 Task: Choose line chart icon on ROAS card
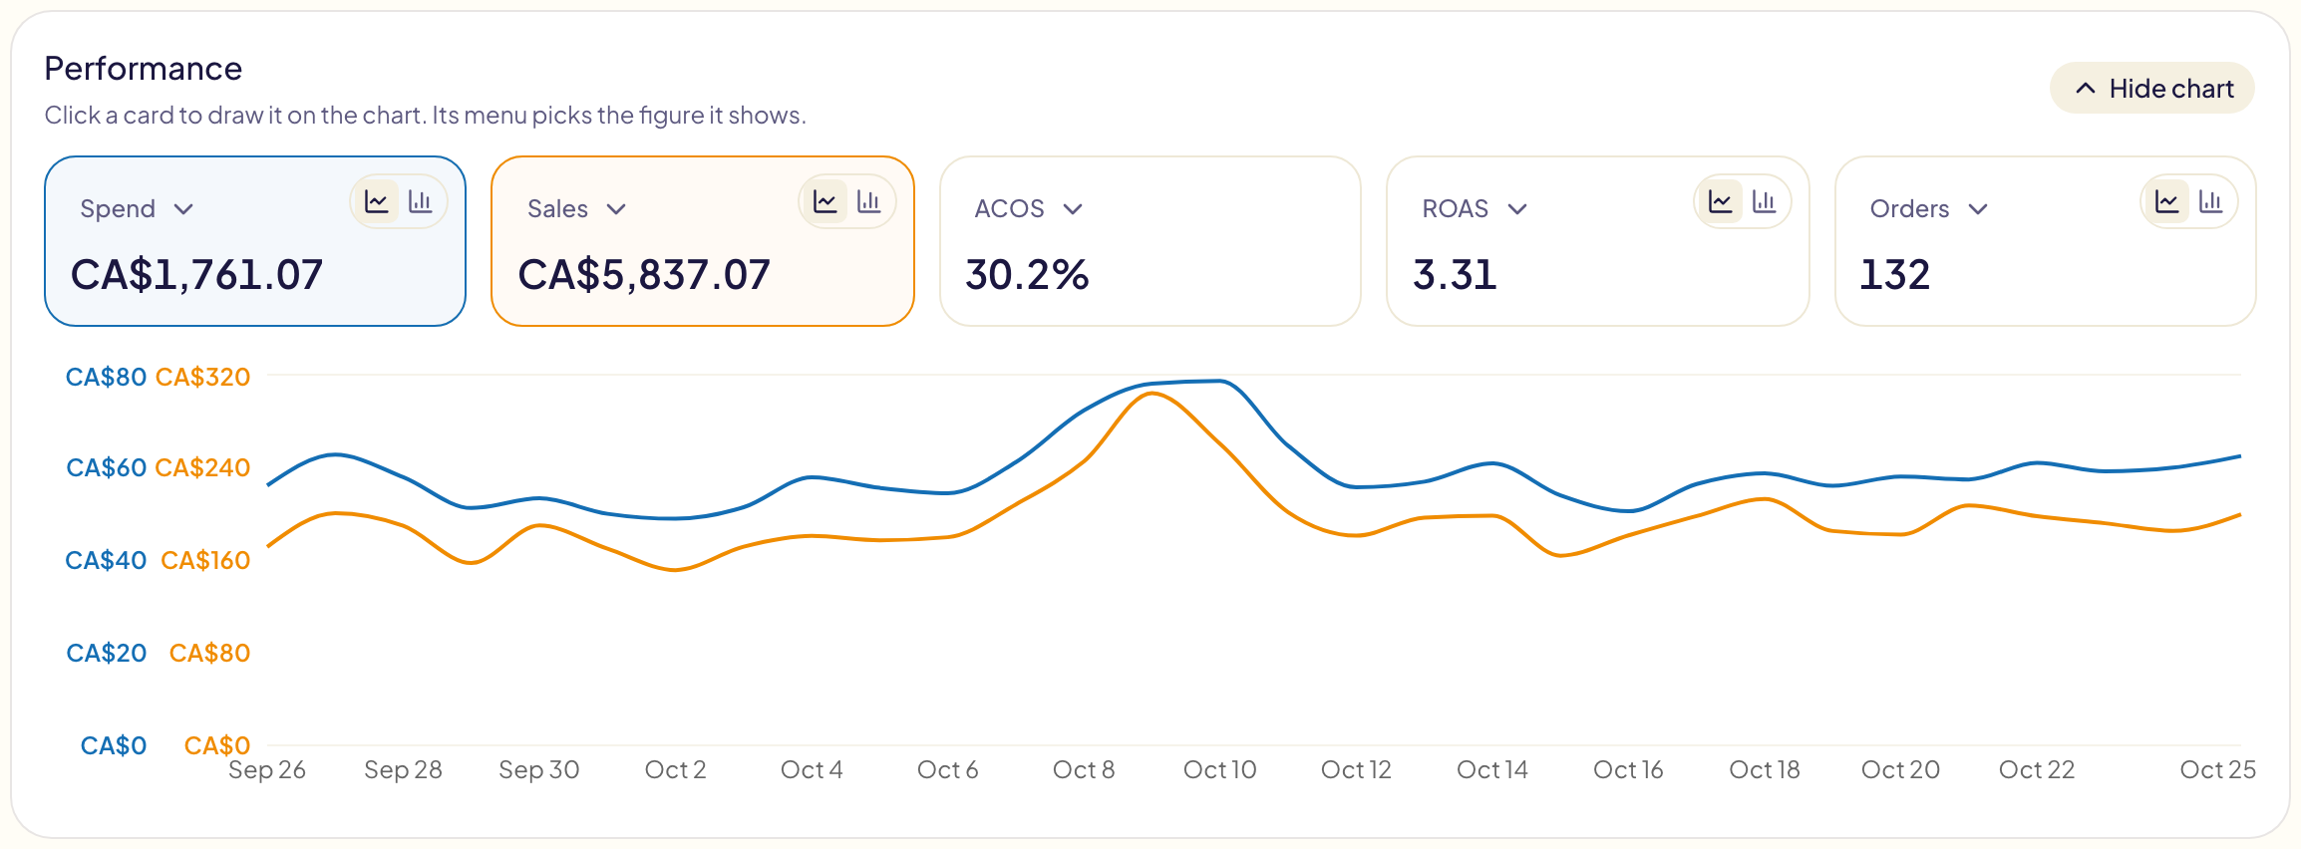coord(1721,202)
